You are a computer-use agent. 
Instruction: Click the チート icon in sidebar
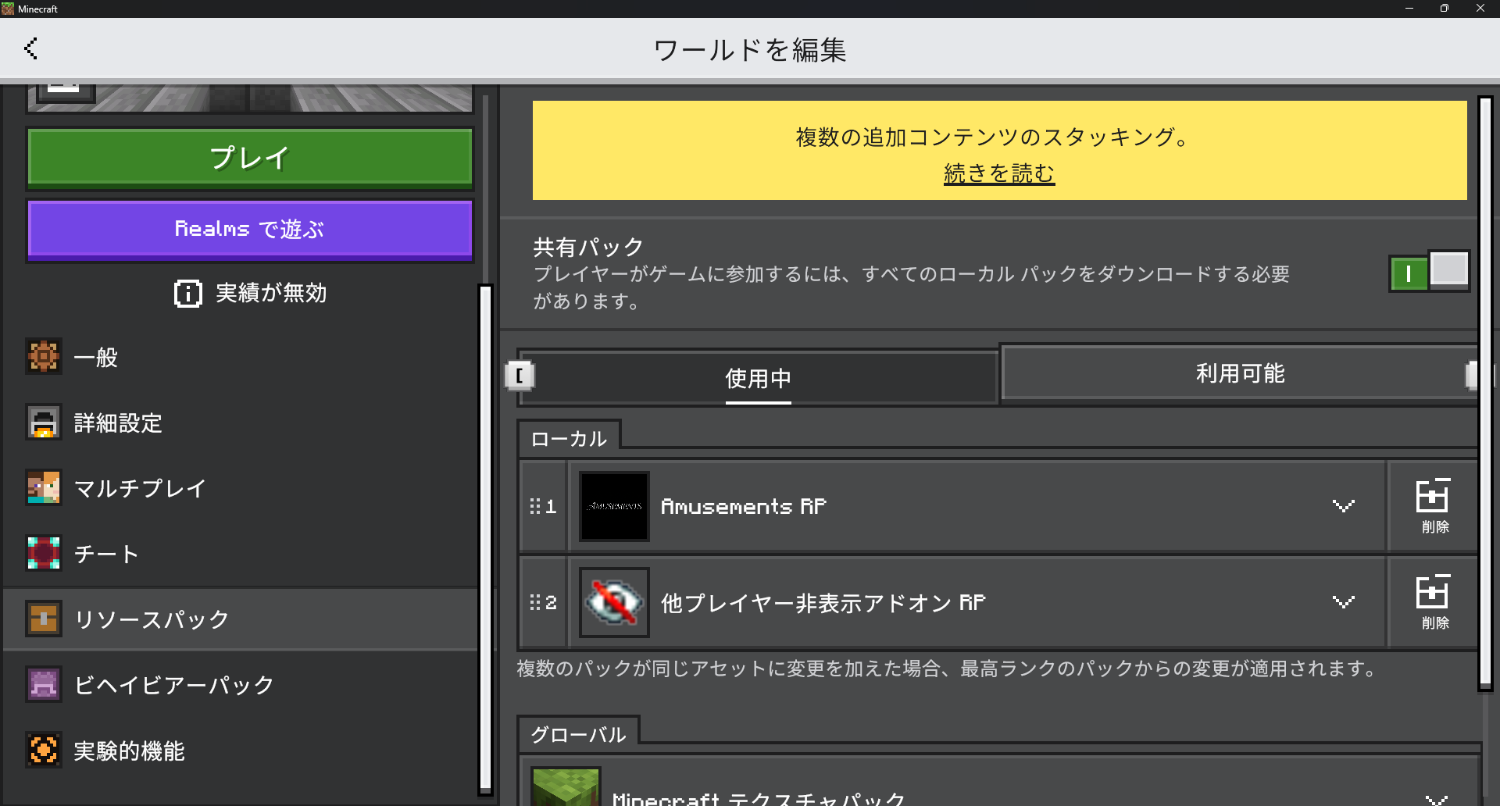(x=44, y=553)
